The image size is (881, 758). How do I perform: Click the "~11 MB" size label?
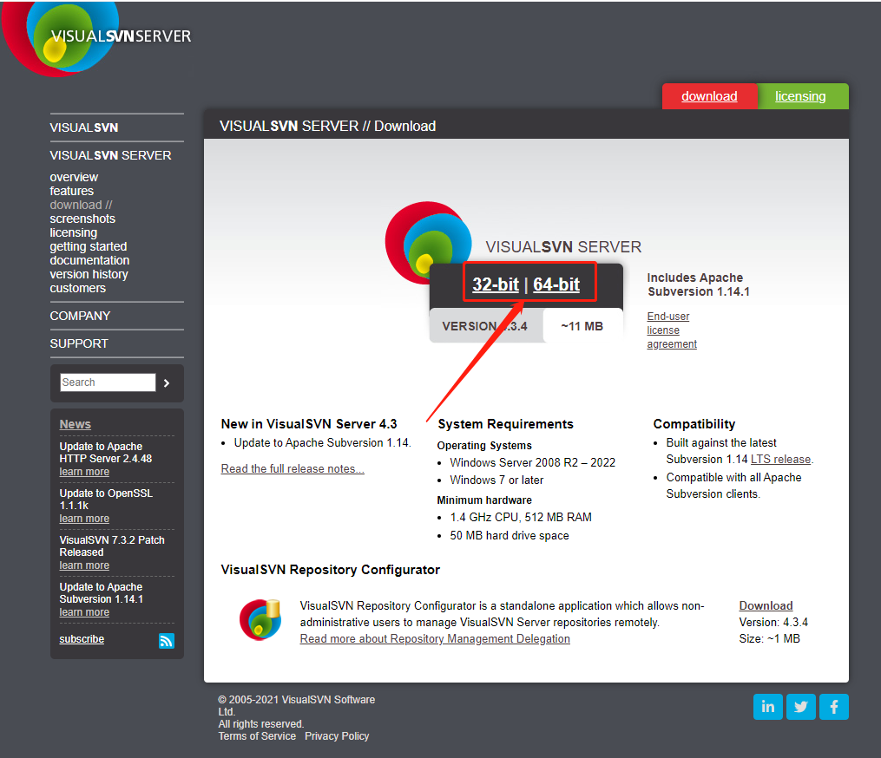(x=582, y=326)
